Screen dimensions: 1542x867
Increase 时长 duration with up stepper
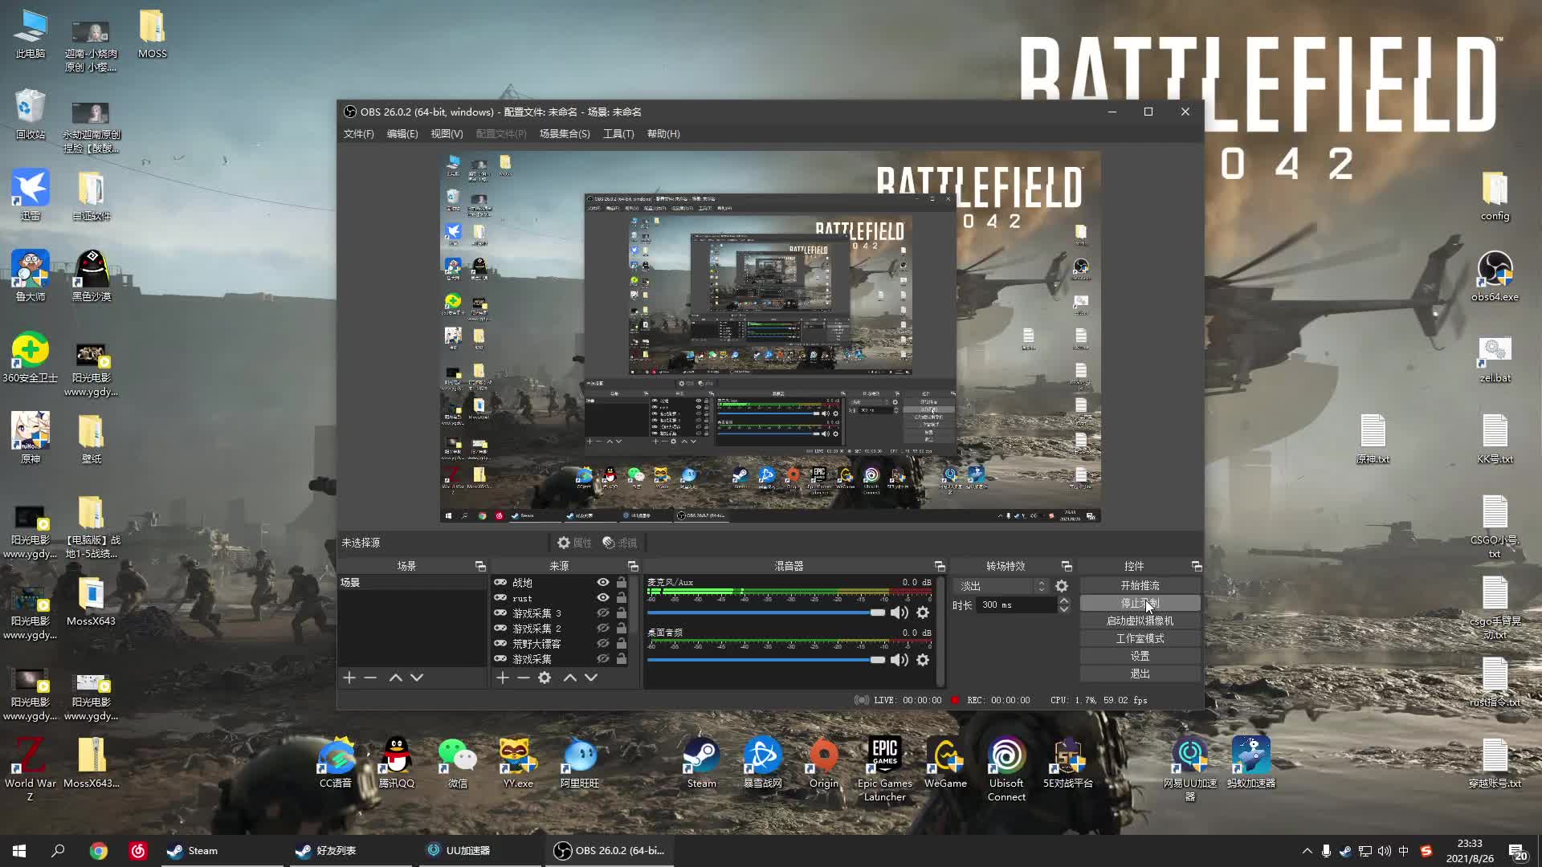pyautogui.click(x=1064, y=600)
